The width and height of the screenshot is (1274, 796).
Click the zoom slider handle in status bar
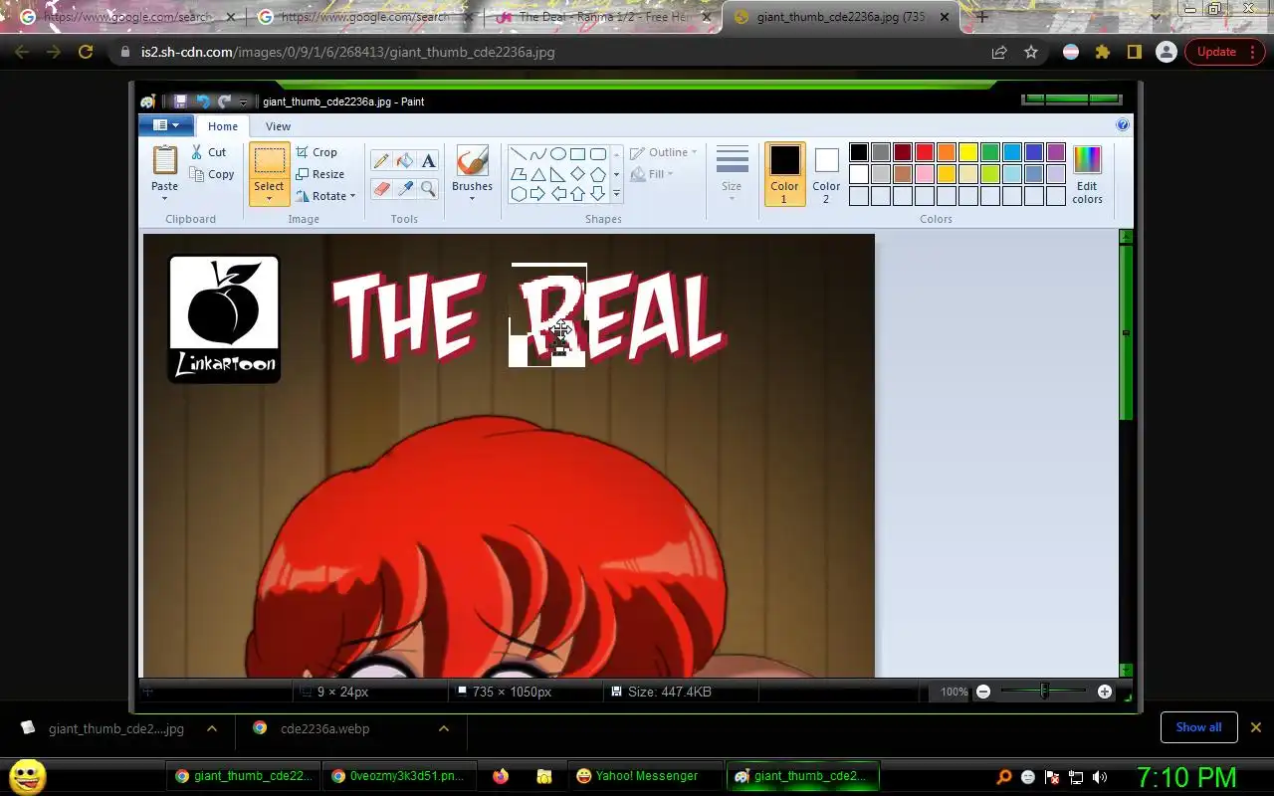click(x=1044, y=692)
